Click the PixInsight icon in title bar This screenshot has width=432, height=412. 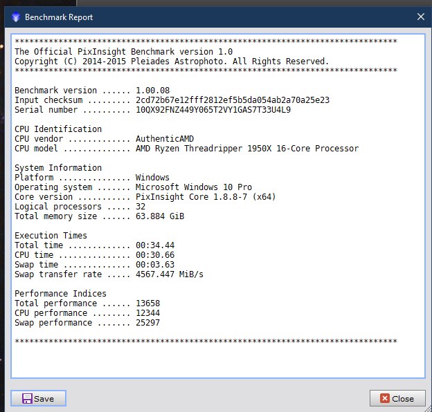pyautogui.click(x=16, y=17)
